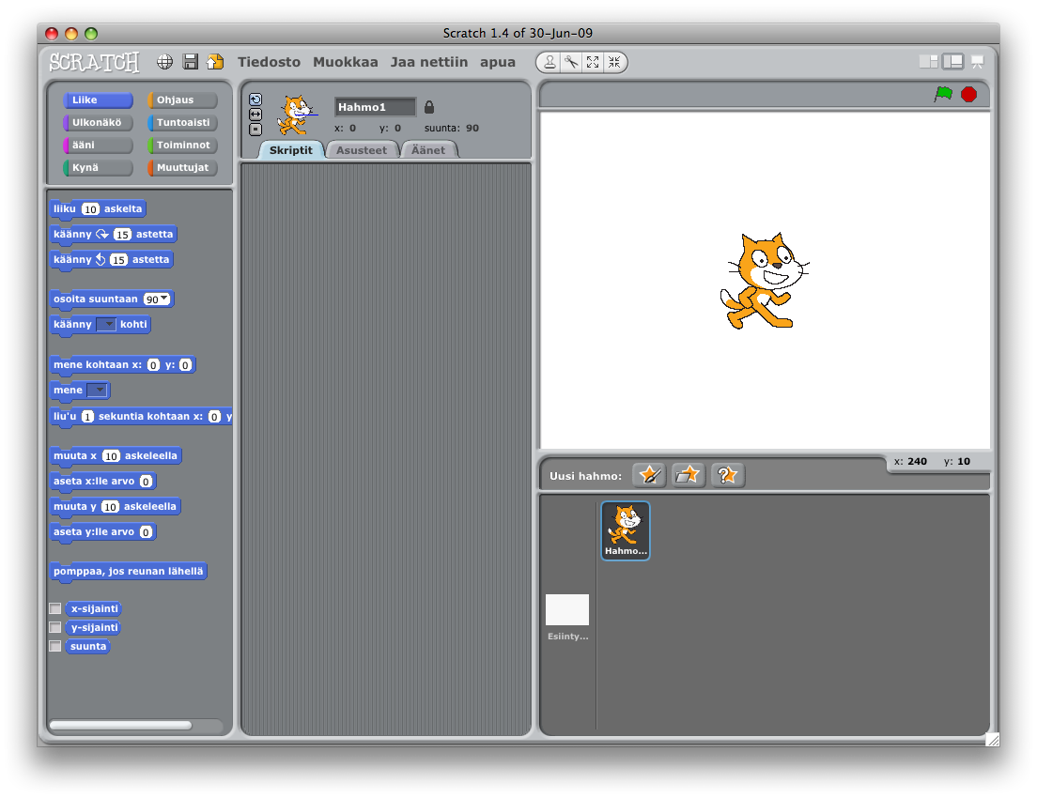Switch to small stage layout
This screenshot has width=1037, height=798.
[x=929, y=61]
